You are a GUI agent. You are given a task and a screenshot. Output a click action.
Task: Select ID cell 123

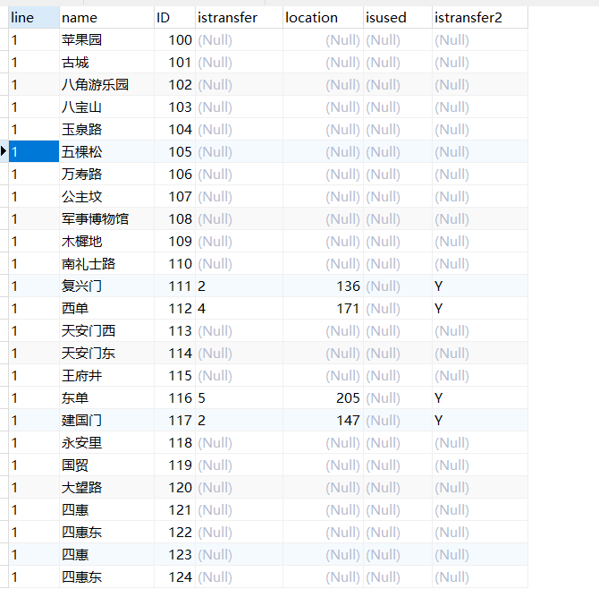tap(174, 555)
